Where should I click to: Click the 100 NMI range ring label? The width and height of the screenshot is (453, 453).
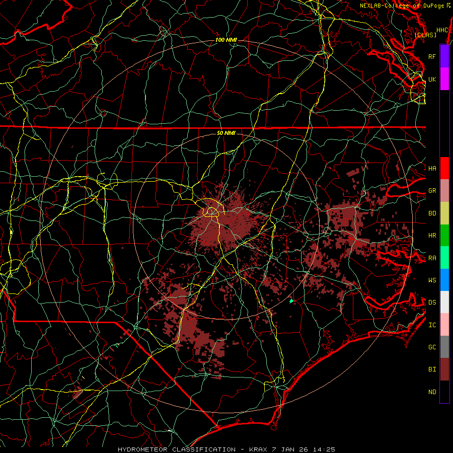[x=226, y=40]
